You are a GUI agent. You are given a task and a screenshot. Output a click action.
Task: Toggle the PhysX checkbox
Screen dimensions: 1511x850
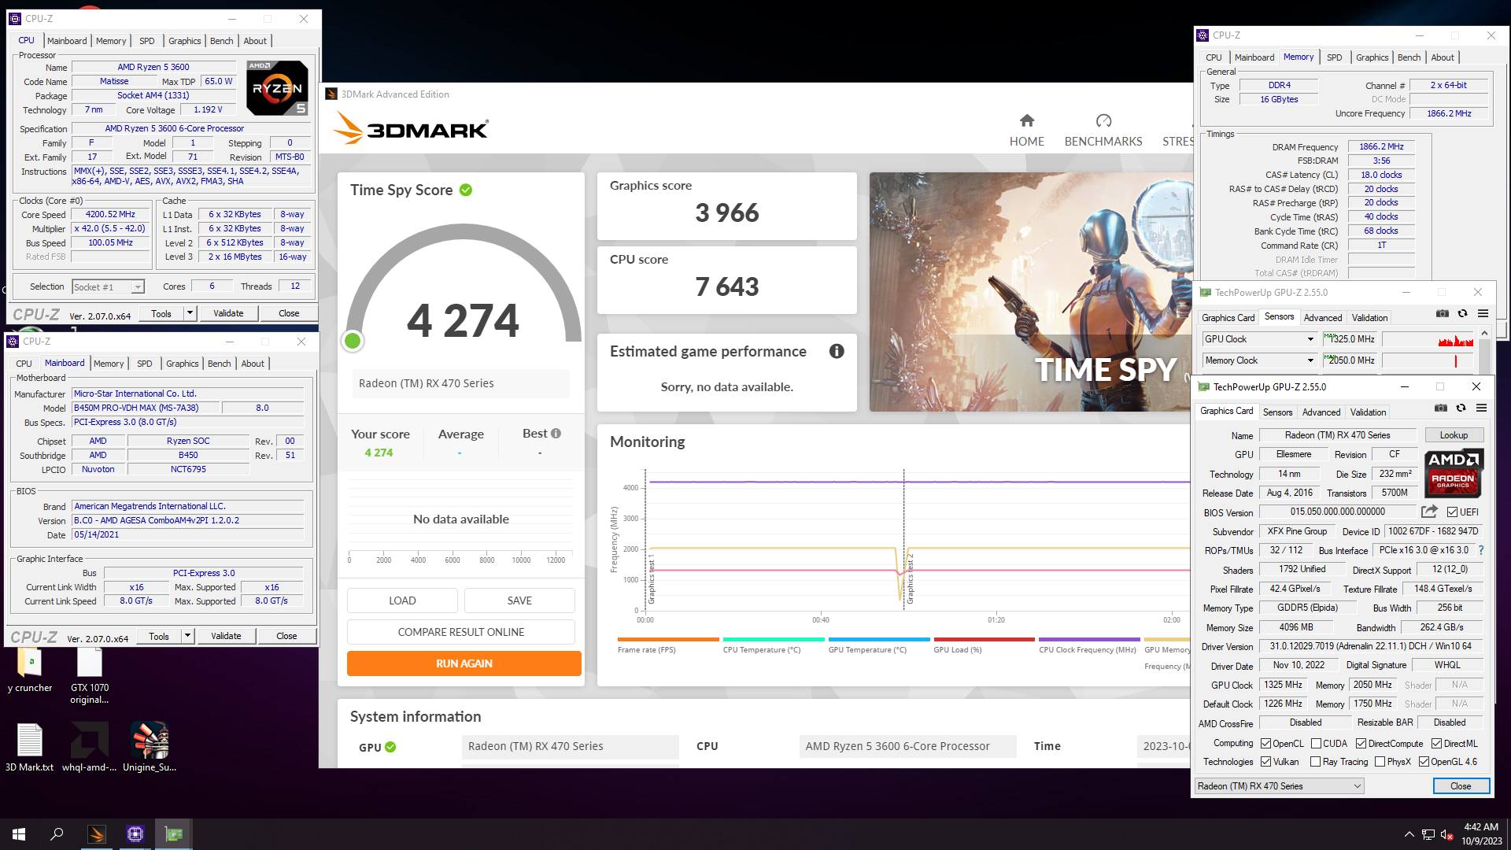1380,762
